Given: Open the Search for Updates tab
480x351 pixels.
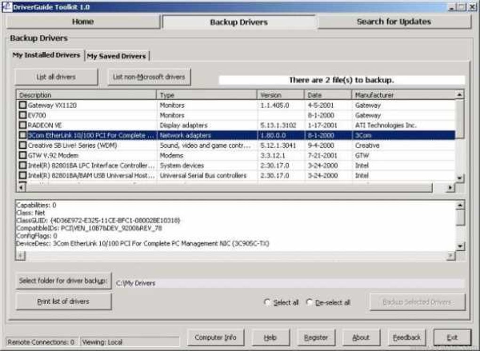Looking at the screenshot, I should pos(394,22).
